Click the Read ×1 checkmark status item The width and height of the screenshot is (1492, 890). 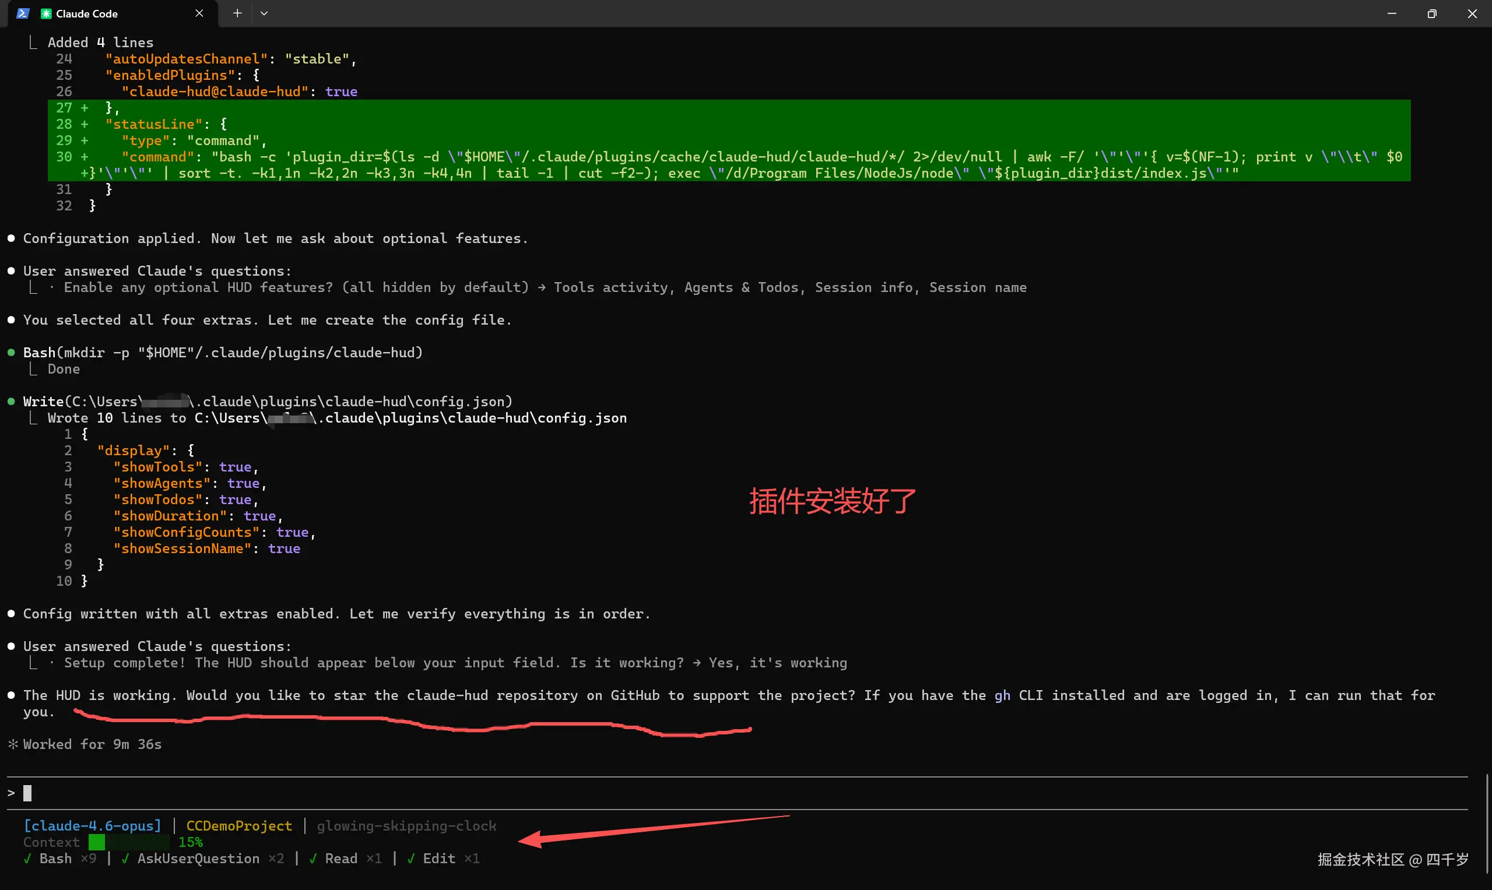[x=313, y=859]
